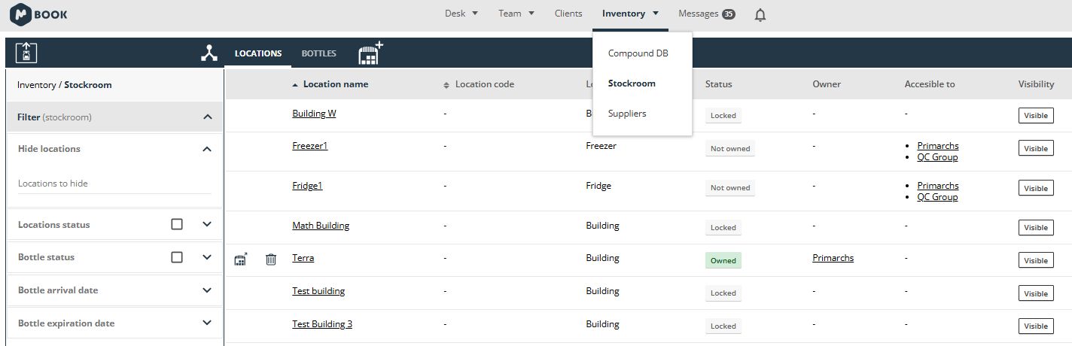Open QC Group in Freezer1 row

point(937,157)
